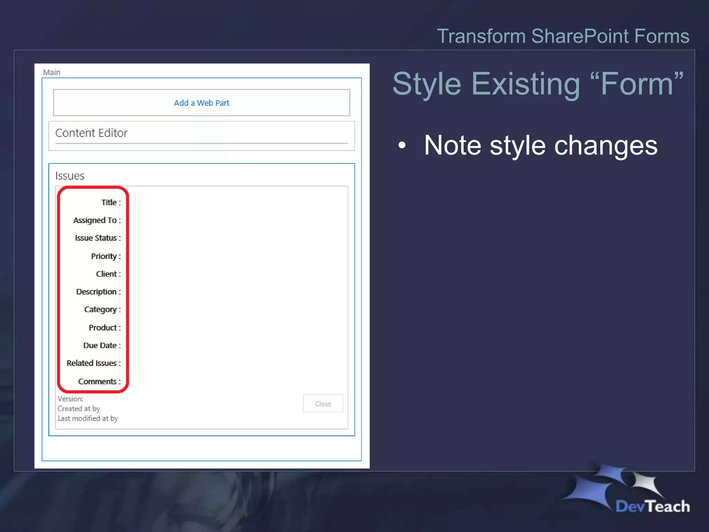Click the Main zone label
709x532 pixels.
click(52, 72)
